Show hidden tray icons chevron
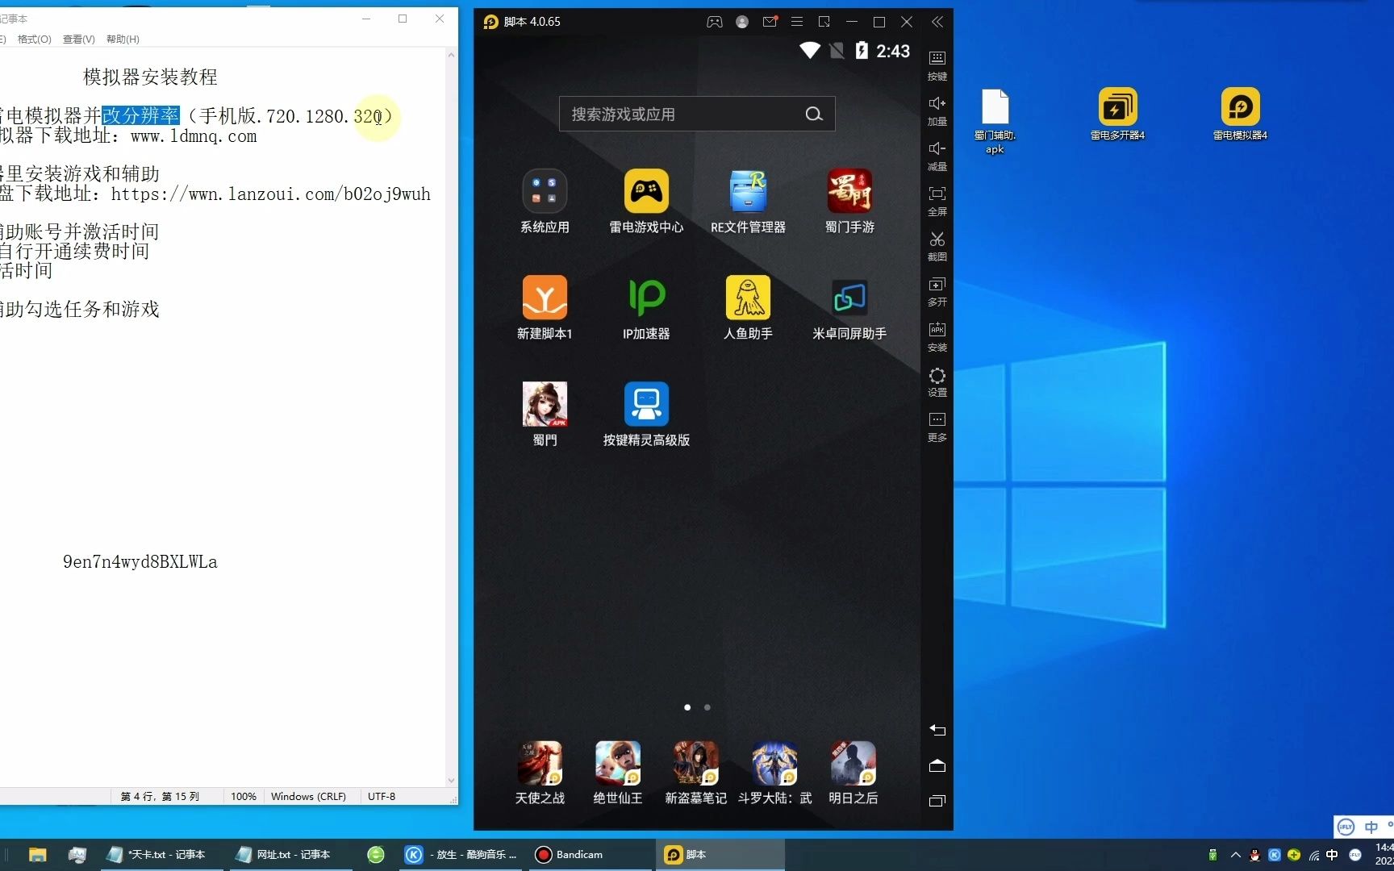Screen dimensions: 1394x871 coord(1235,855)
